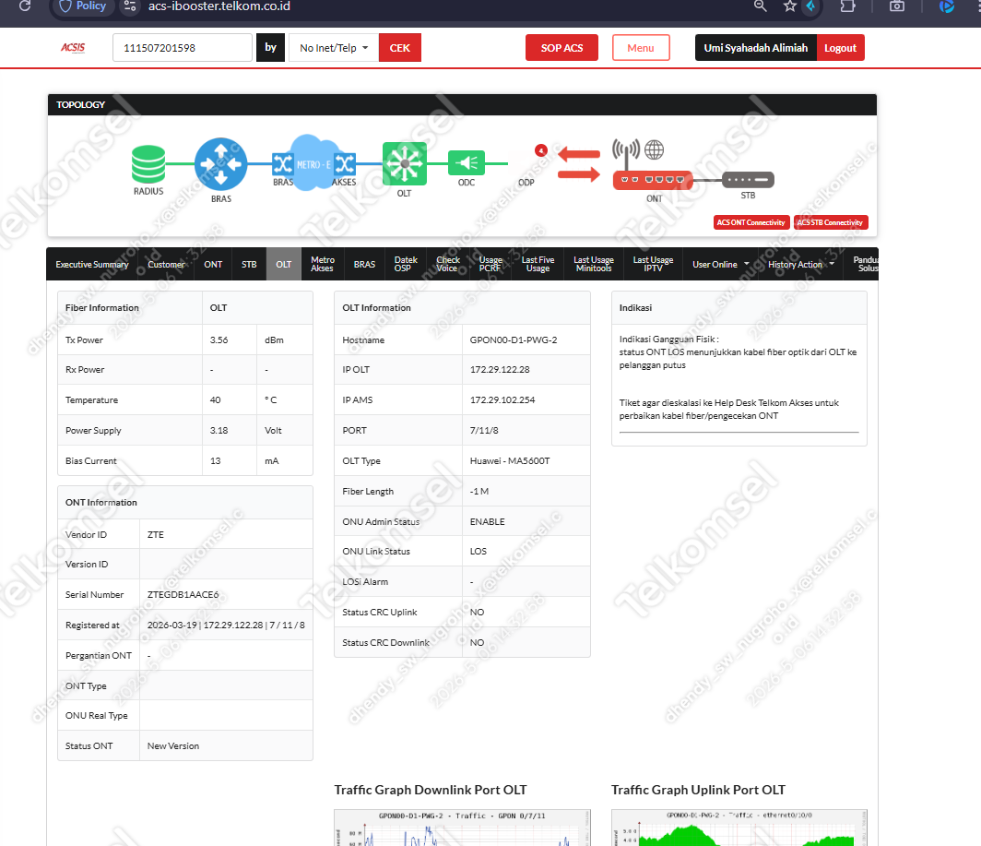Select the OLT tab

[284, 264]
